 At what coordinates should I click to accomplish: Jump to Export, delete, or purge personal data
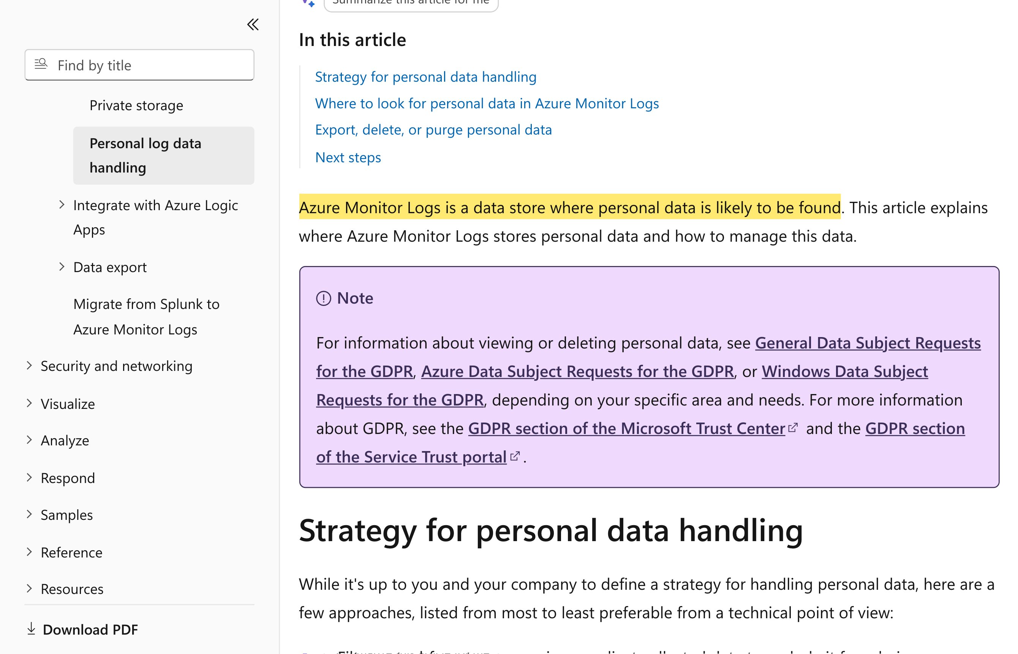[x=433, y=130]
